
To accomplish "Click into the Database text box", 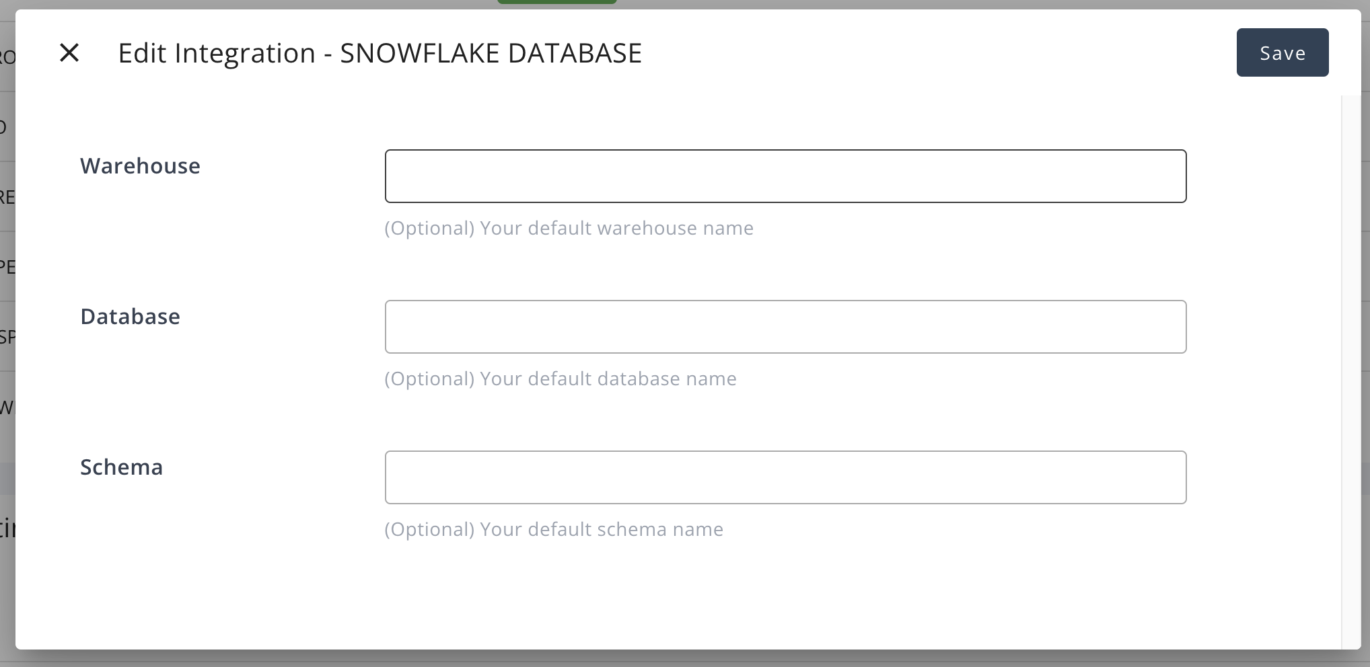I will pos(785,327).
